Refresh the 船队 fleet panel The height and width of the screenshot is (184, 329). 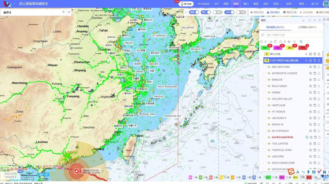pyautogui.click(x=310, y=20)
